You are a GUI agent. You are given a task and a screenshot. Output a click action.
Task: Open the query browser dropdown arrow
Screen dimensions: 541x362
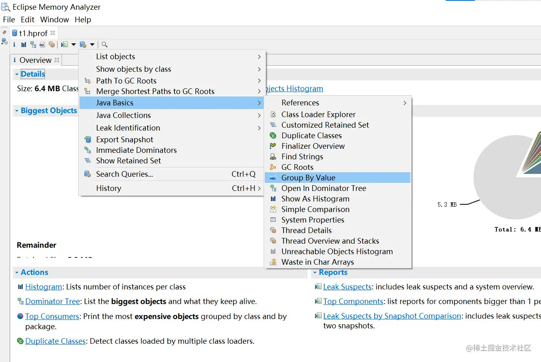(x=92, y=45)
